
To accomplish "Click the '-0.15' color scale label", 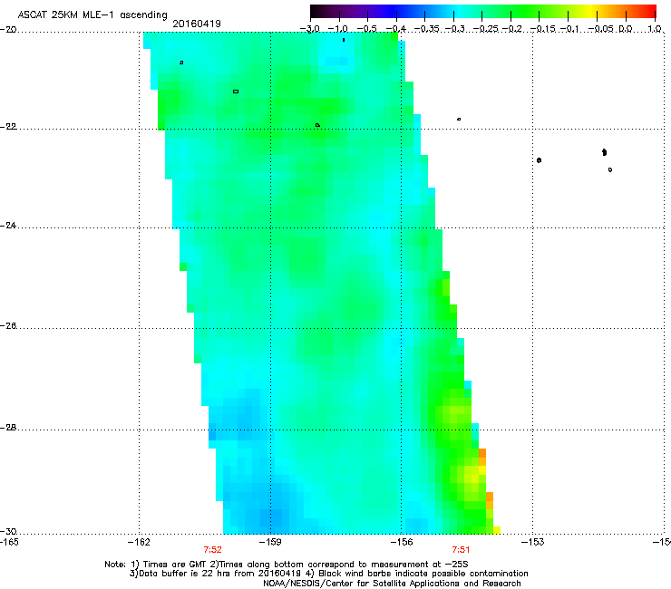I will 543,29.
